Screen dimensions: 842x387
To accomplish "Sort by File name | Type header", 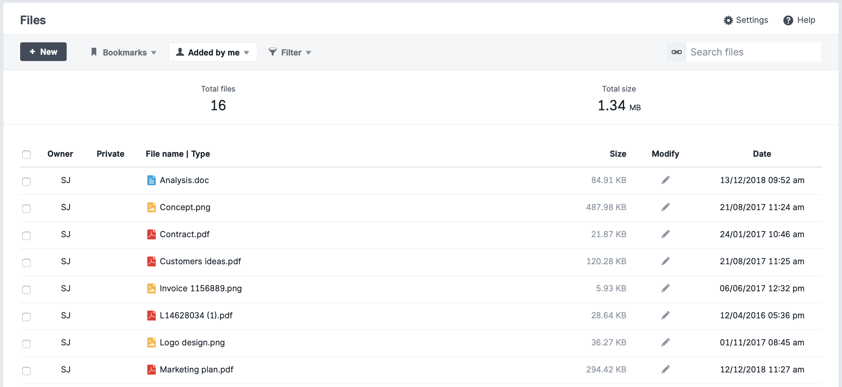I will [x=178, y=154].
